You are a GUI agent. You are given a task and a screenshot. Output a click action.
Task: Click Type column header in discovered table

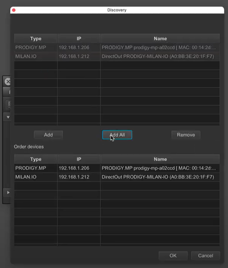[36, 38]
